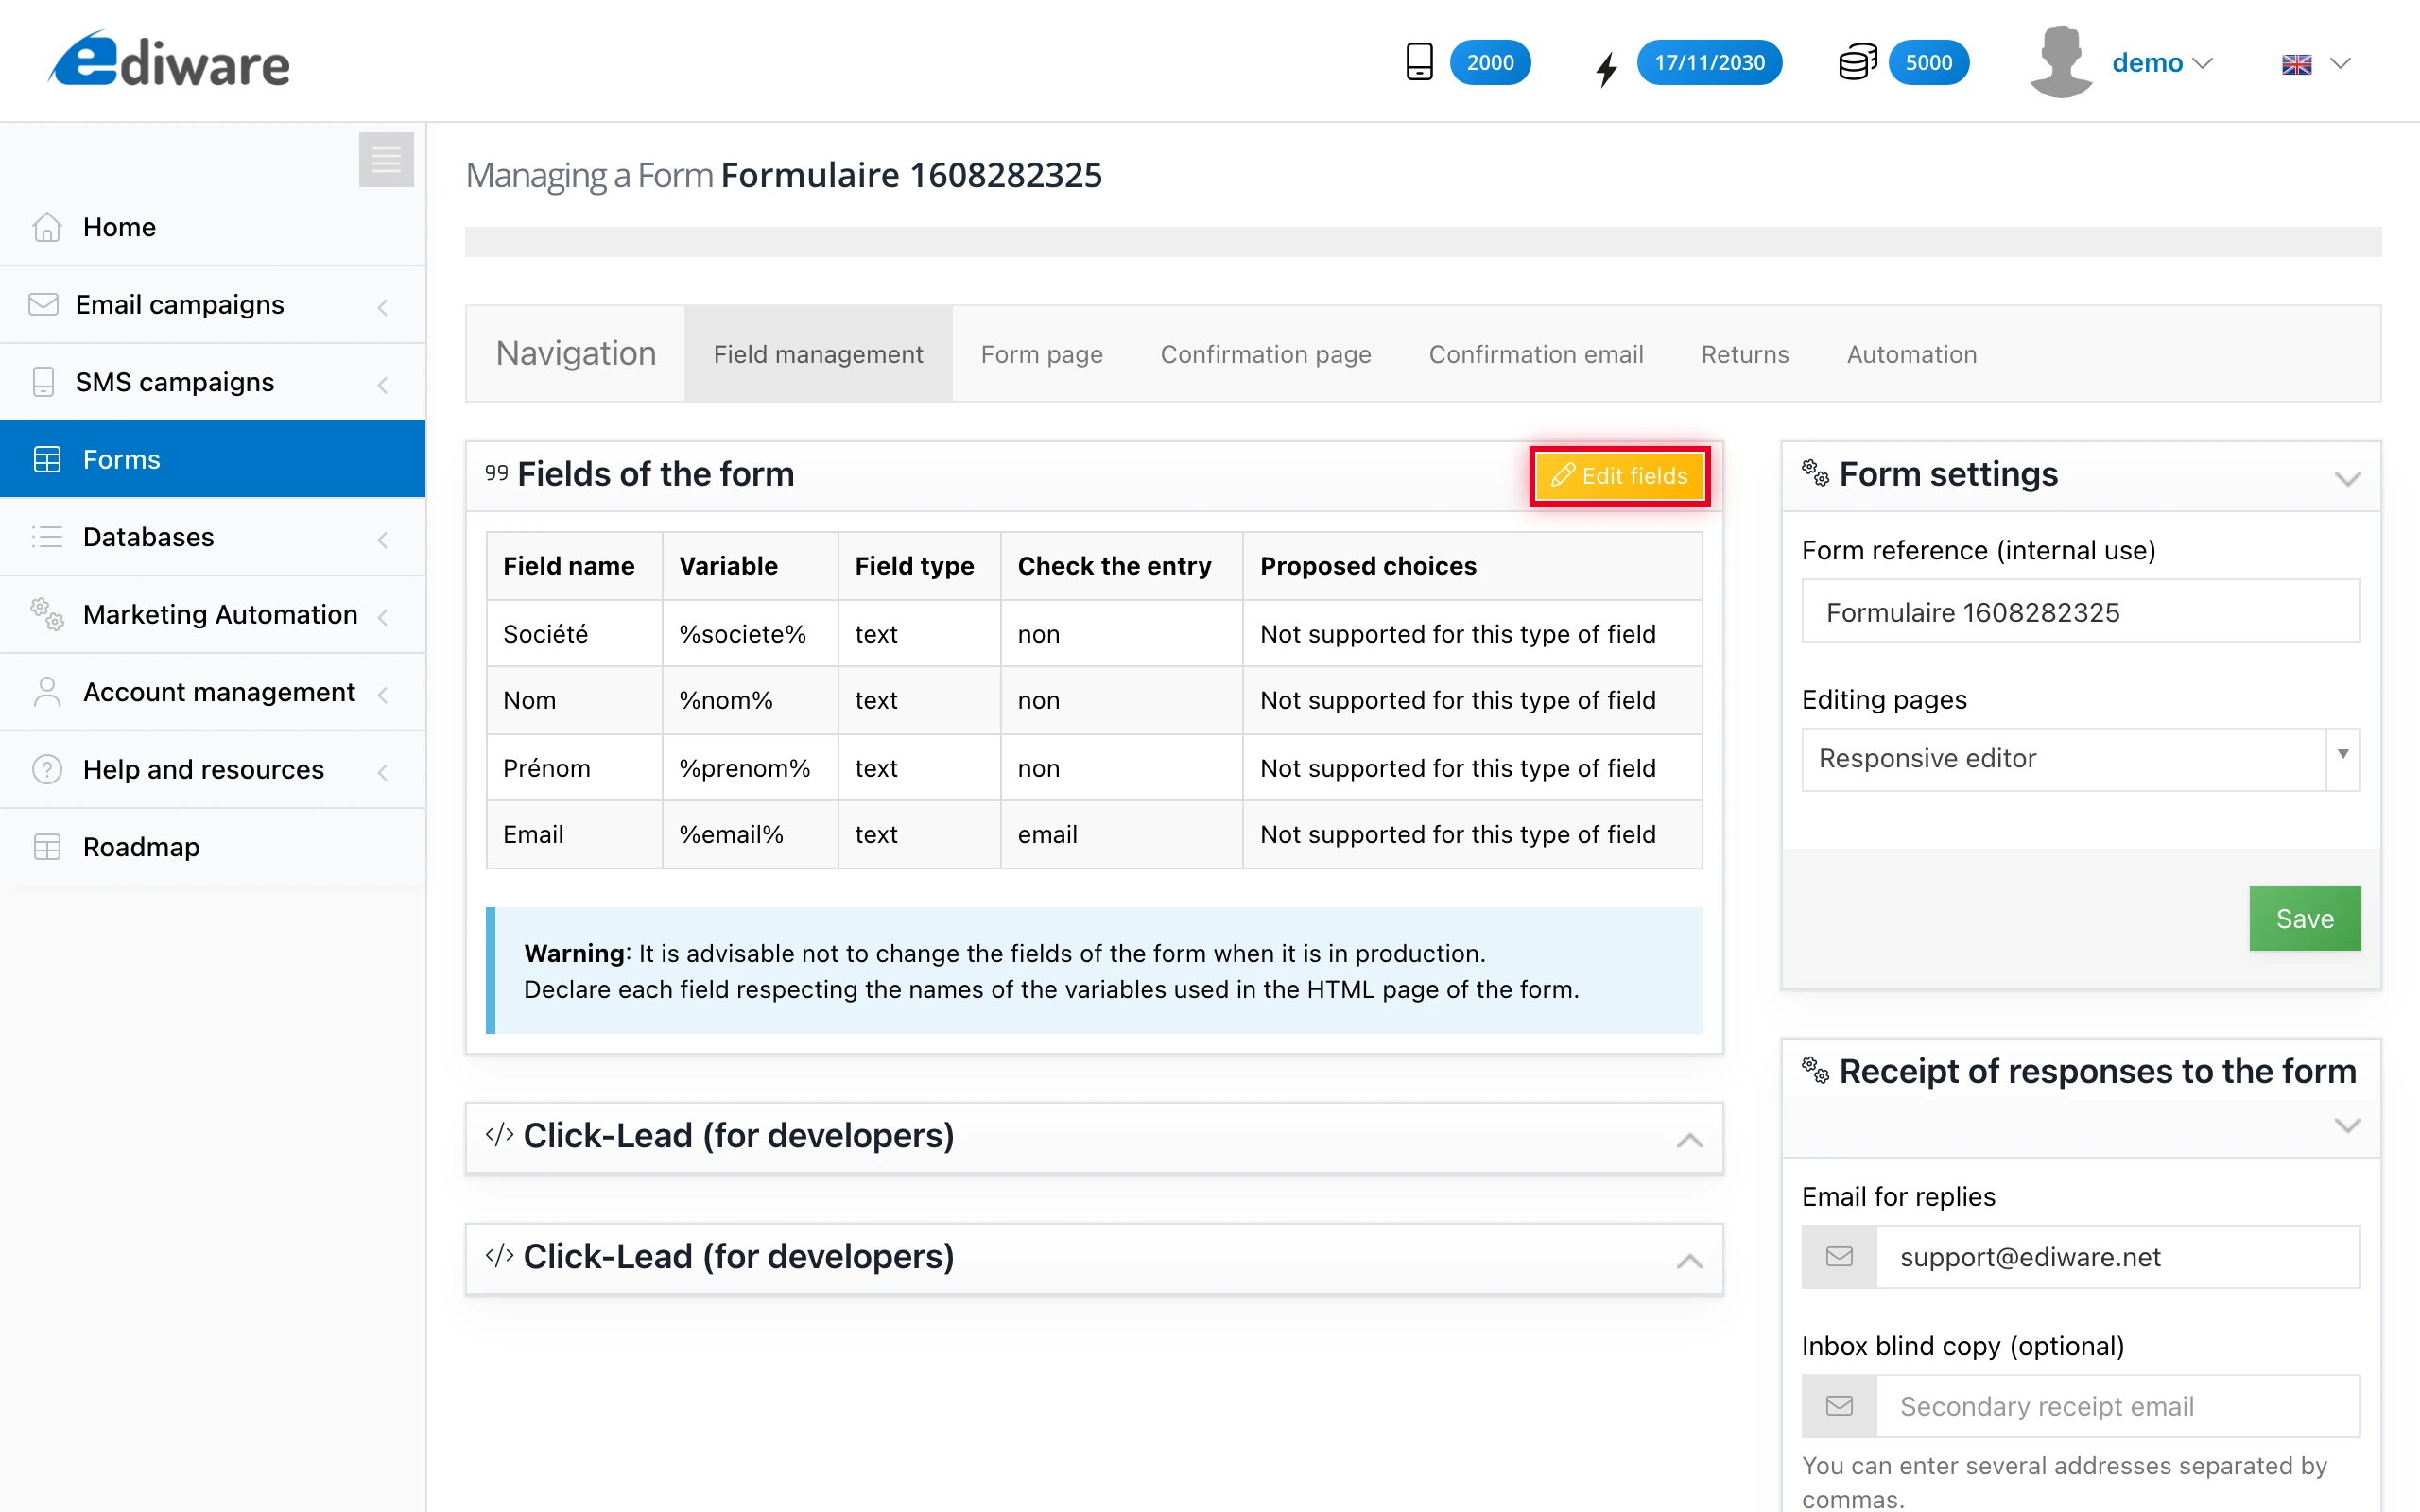Expand the Email campaigns submenu
Image resolution: width=2420 pixels, height=1512 pixels.
coord(180,304)
